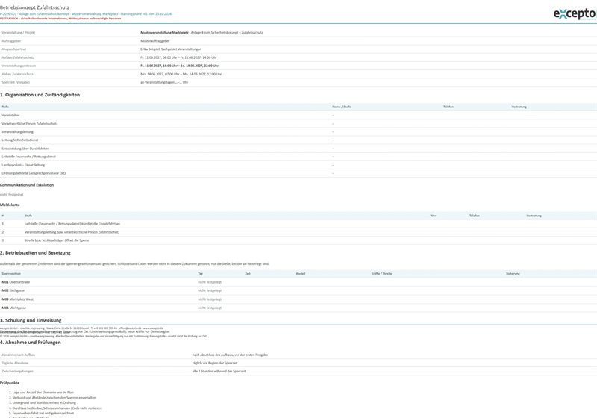
Task: Click the 'Meldekette' subheading
Action: click(10, 205)
